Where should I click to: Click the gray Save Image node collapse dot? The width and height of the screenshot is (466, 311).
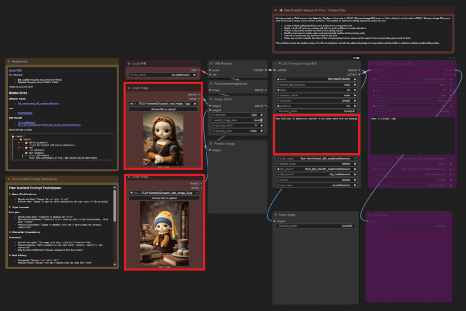pos(275,215)
